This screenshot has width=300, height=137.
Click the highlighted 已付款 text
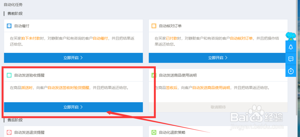click(x=172, y=38)
